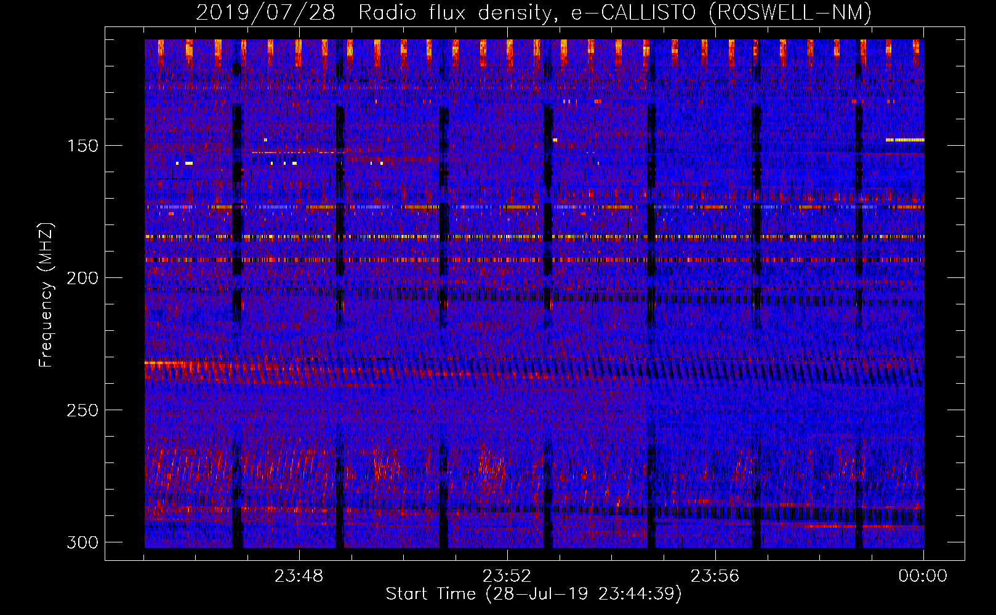The width and height of the screenshot is (996, 615).
Task: Click the 23:52 time axis label
Action: (507, 576)
